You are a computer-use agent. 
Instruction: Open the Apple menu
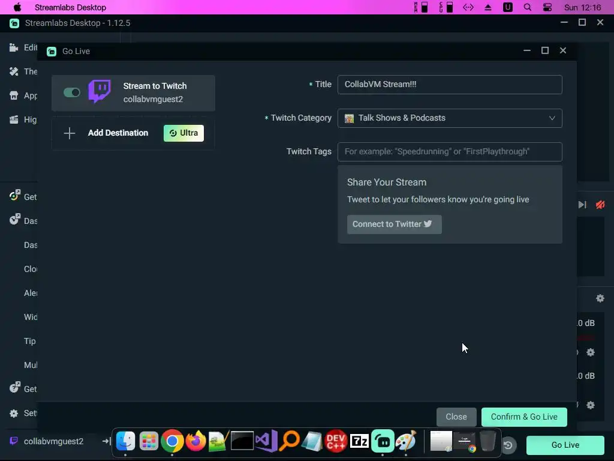point(17,7)
